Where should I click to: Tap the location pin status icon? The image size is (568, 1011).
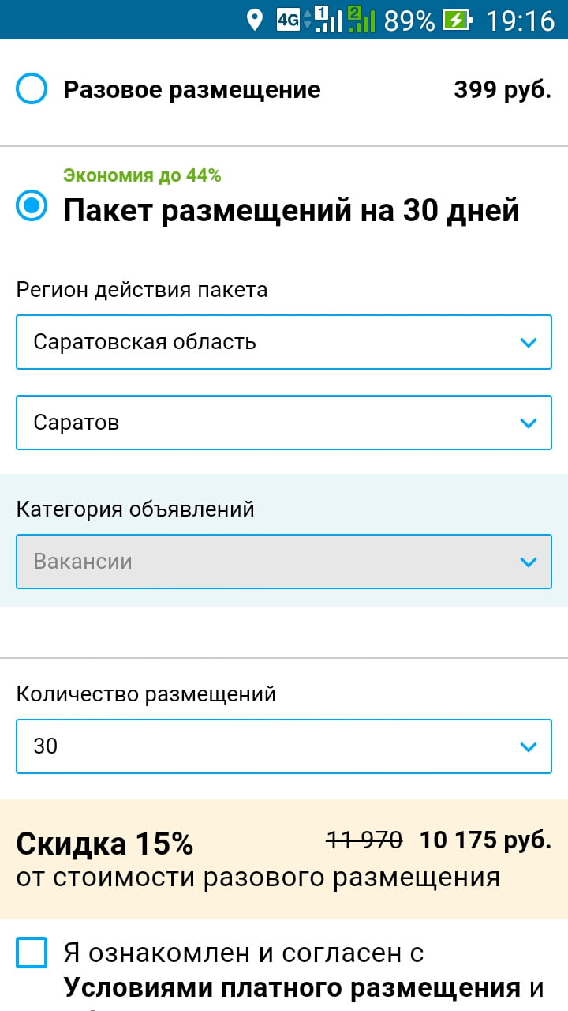(254, 20)
